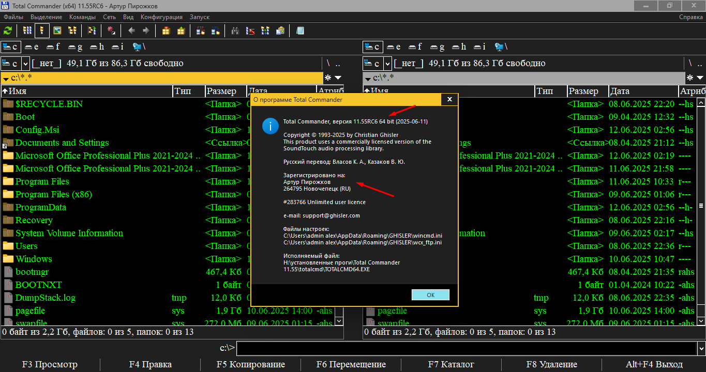The image size is (706, 372).
Task: Open the command line history dropdown
Action: click(701, 348)
